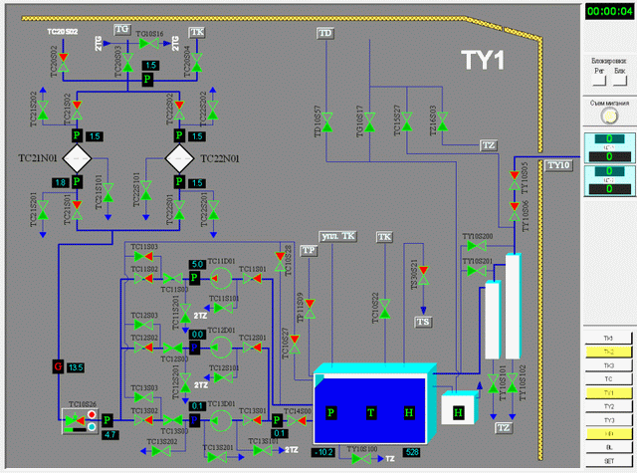Click valve TF11S09 under TP label

click(310, 309)
